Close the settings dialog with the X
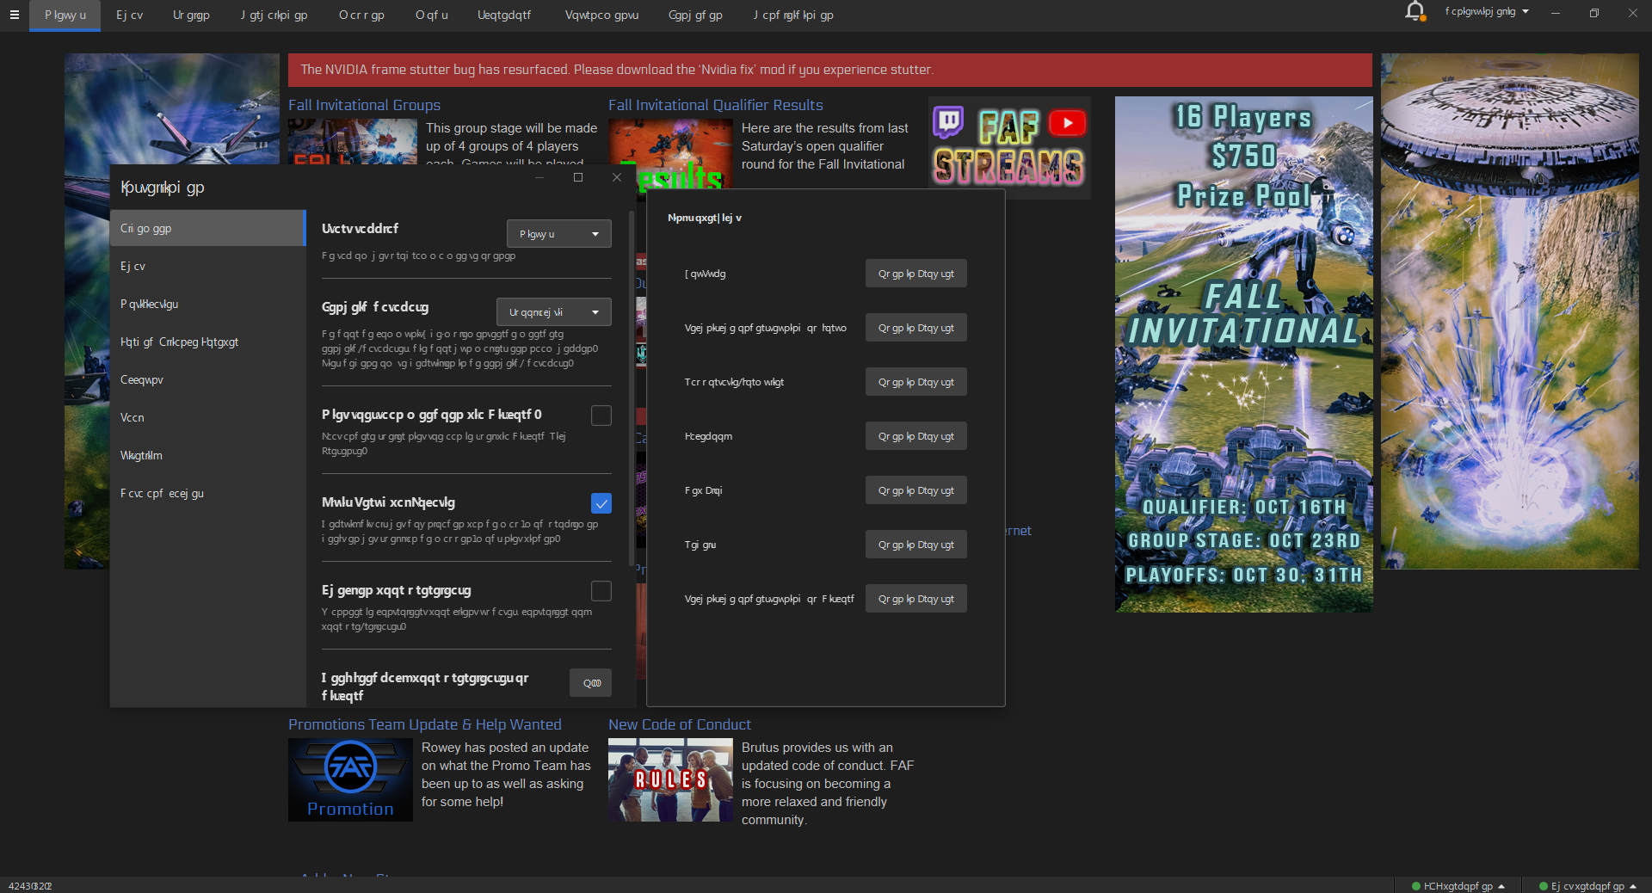Screen dimensions: 1652x893 pyautogui.click(x=617, y=177)
